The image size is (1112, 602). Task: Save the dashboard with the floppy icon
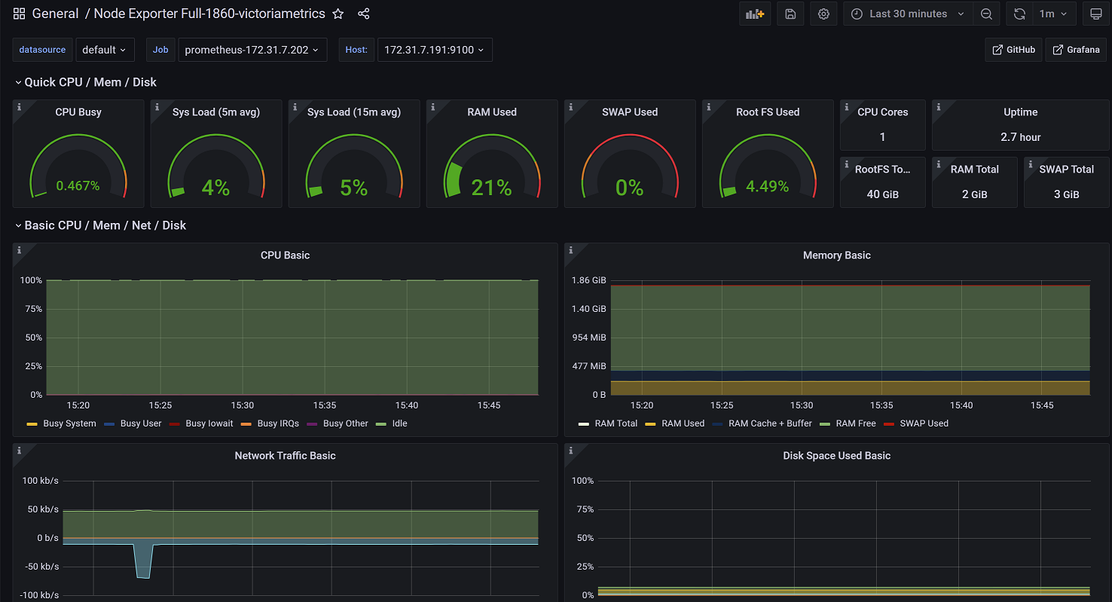tap(790, 14)
